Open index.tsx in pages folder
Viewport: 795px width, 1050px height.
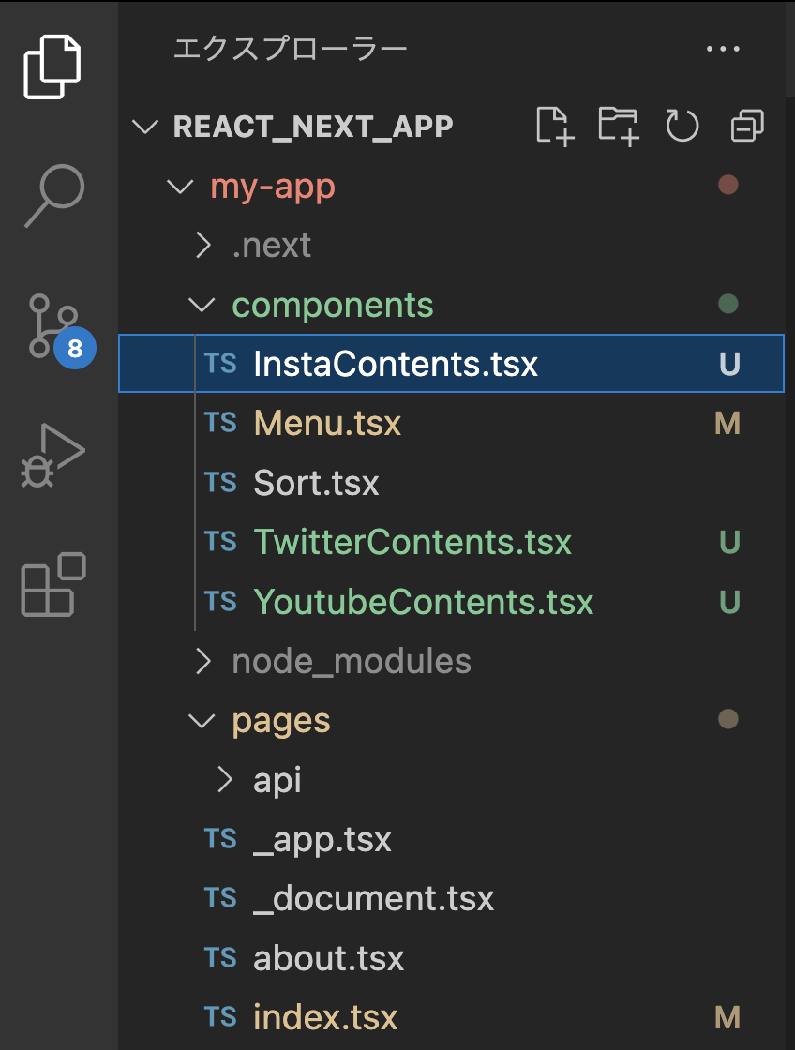tap(325, 1018)
